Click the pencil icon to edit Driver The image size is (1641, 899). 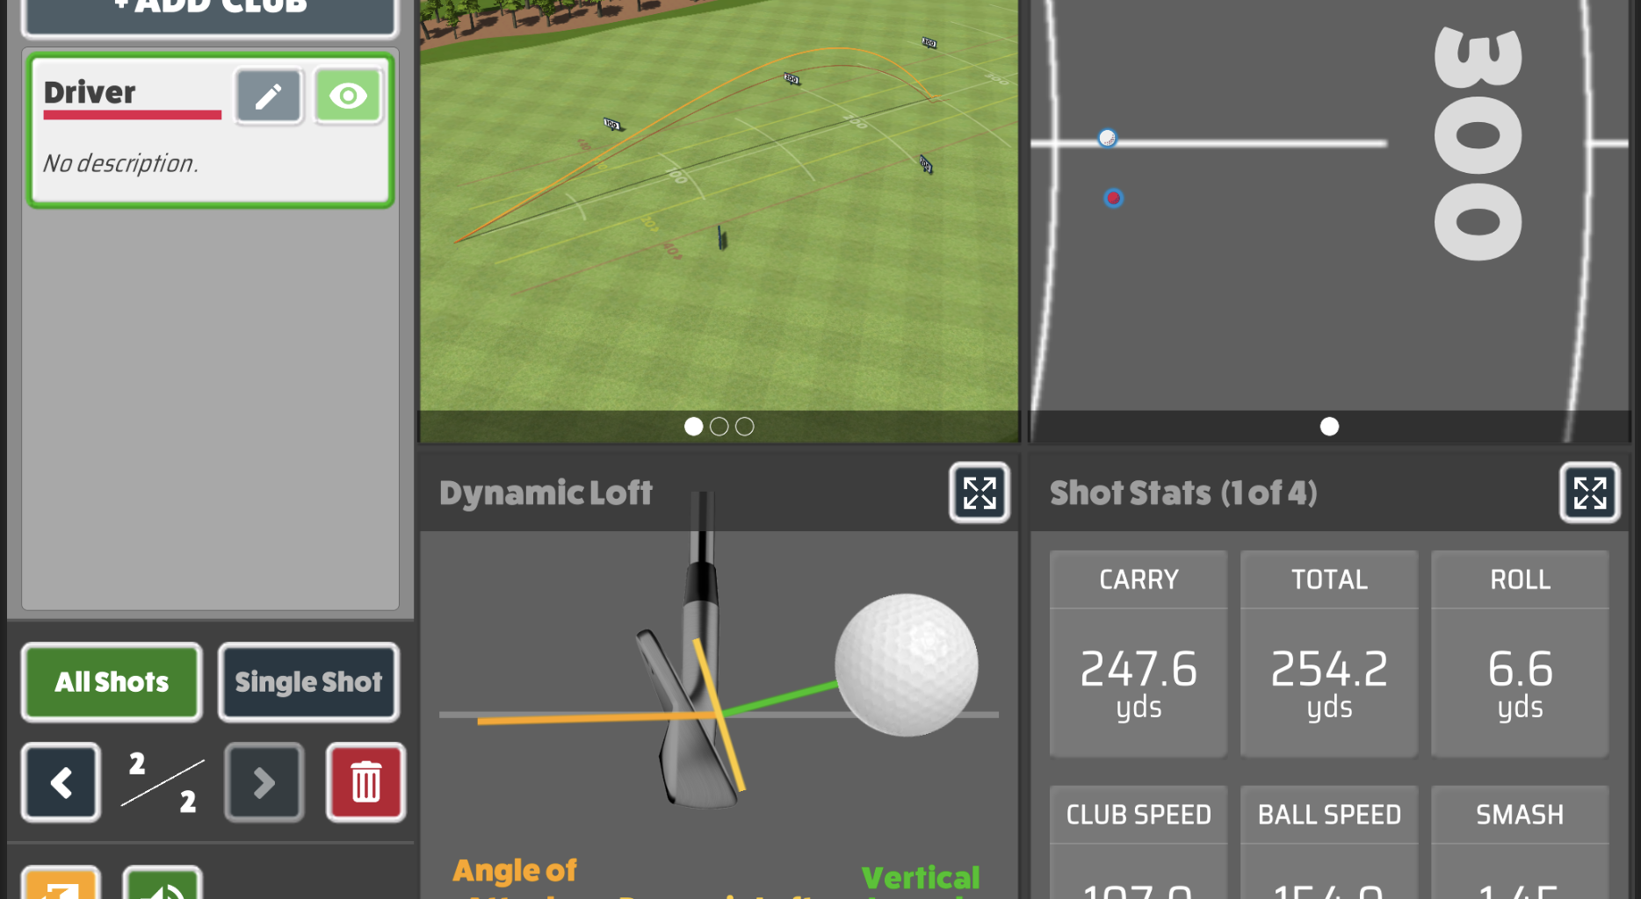click(x=268, y=97)
